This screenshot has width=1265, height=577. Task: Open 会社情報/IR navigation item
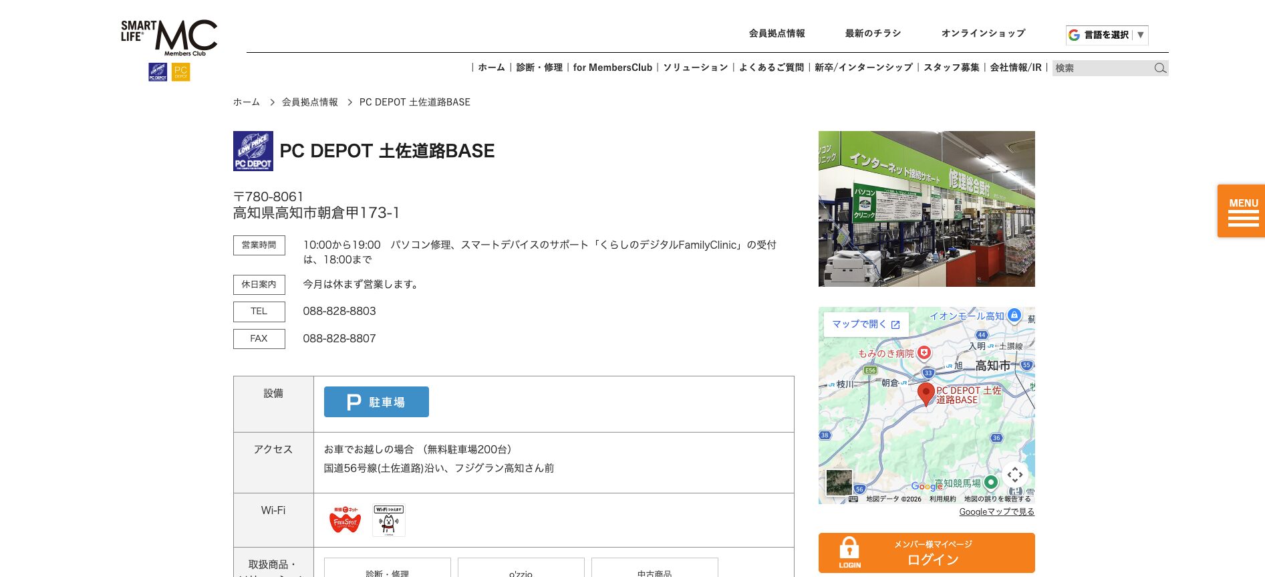click(x=1016, y=68)
